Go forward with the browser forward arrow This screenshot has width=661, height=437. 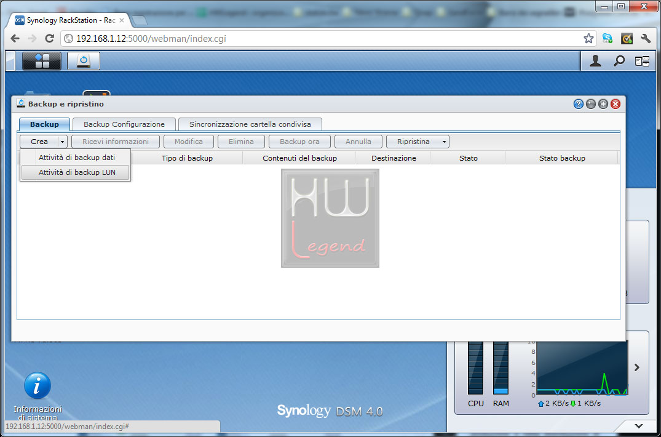click(x=33, y=39)
